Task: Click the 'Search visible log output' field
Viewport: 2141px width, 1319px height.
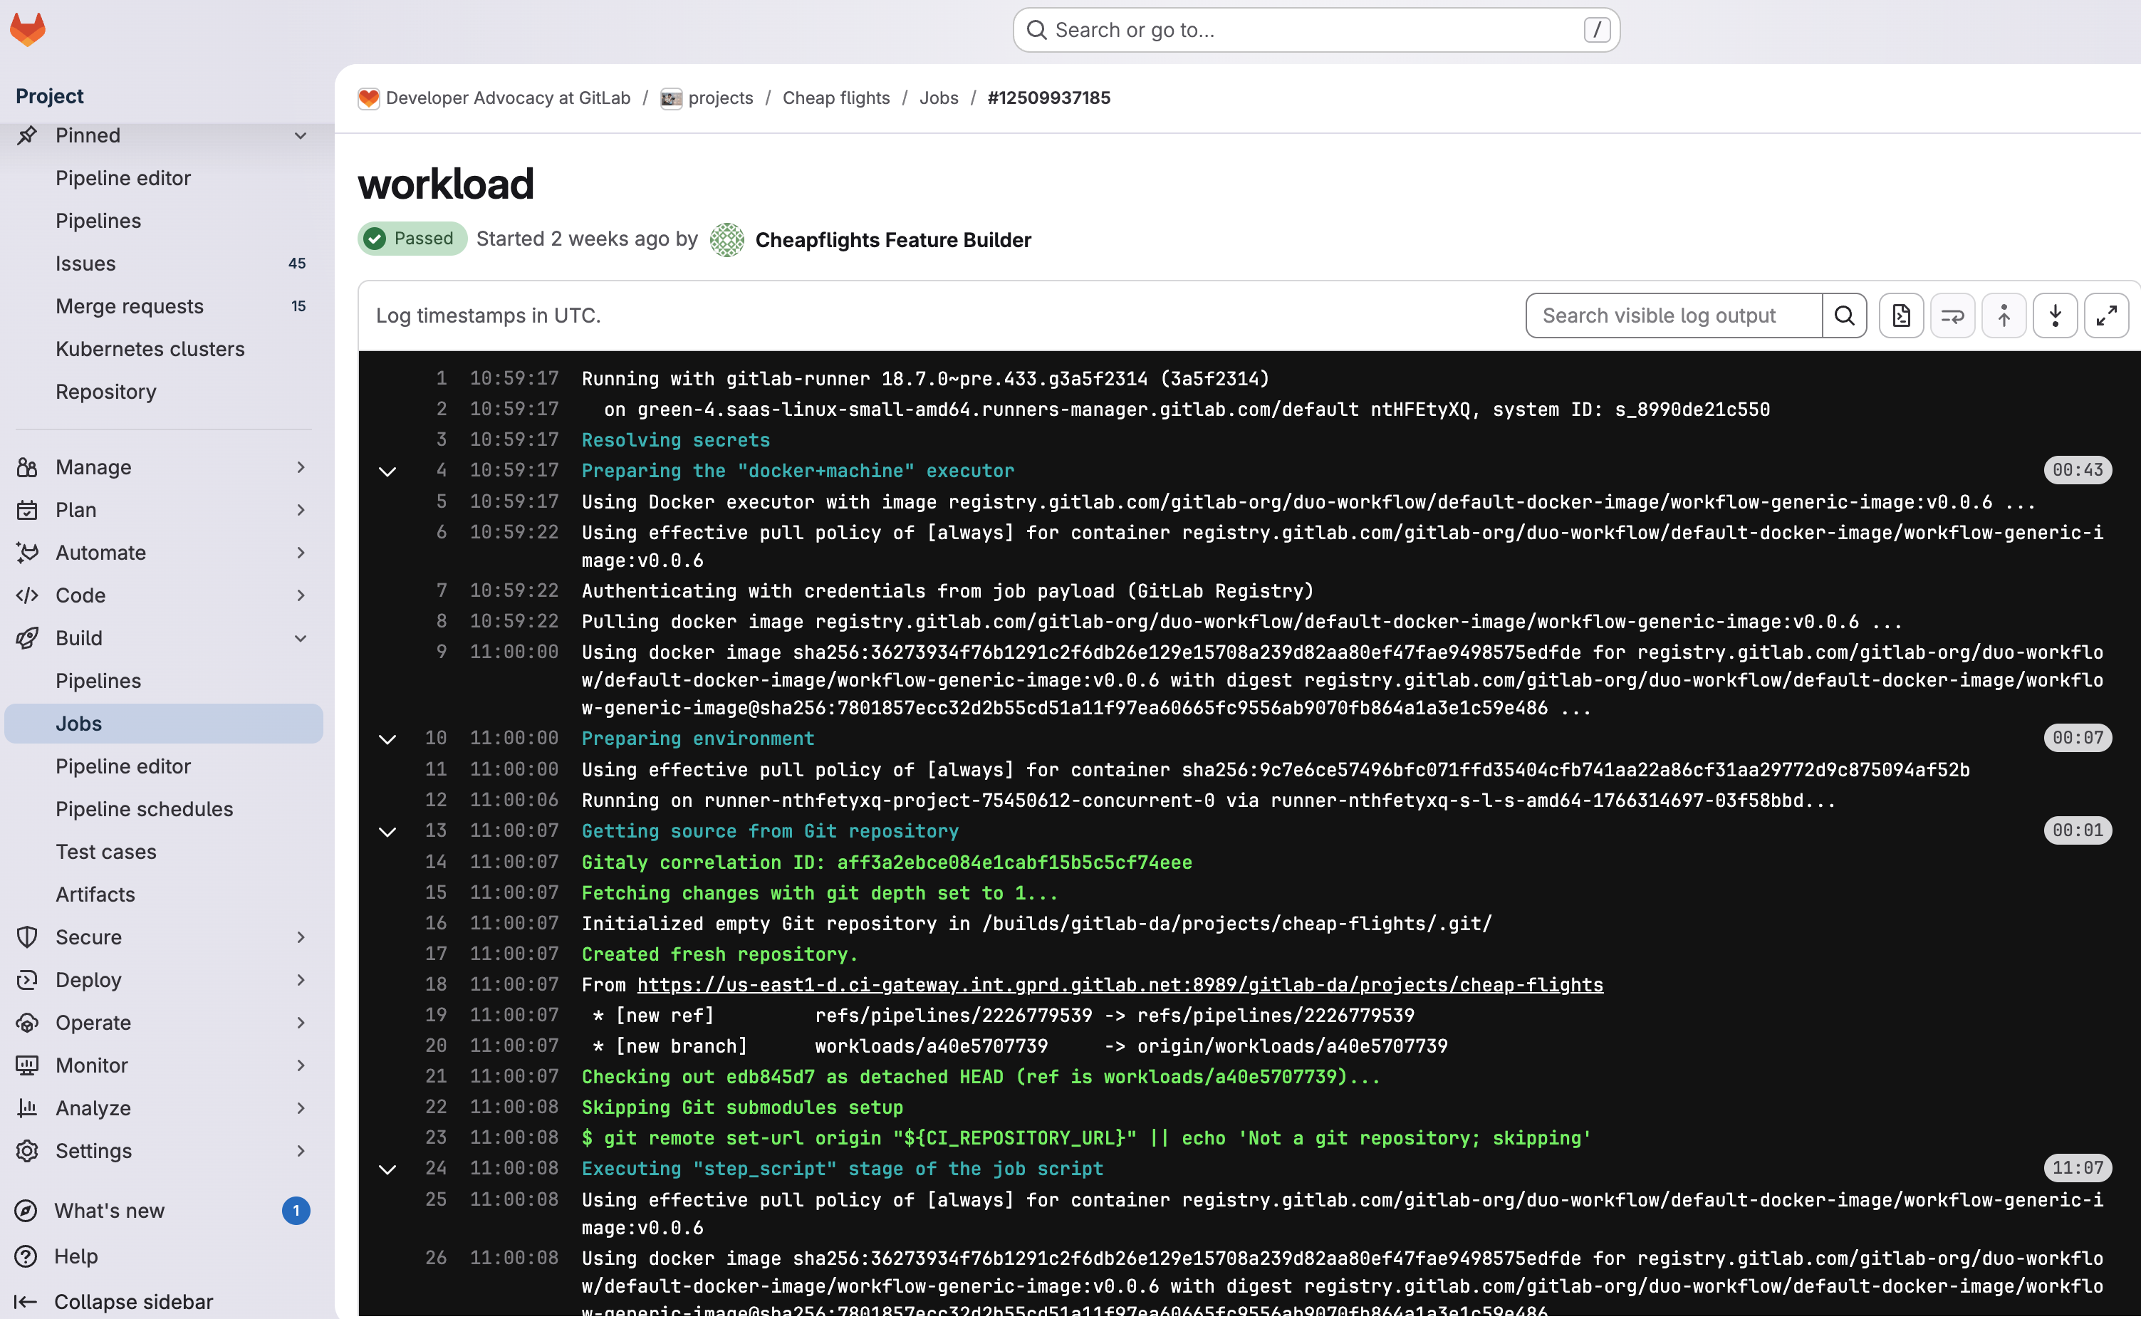Action: coord(1673,316)
